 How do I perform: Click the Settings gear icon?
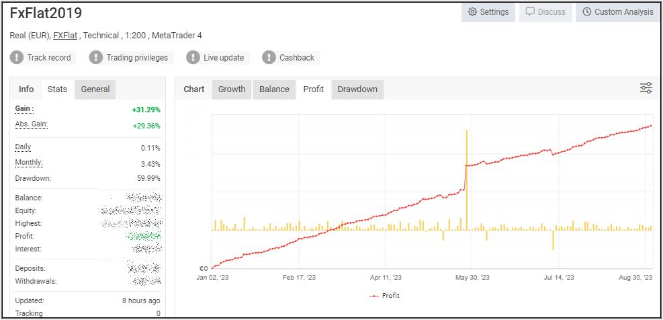[472, 12]
